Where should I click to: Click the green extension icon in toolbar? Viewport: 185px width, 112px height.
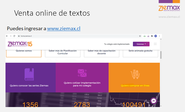145,36
